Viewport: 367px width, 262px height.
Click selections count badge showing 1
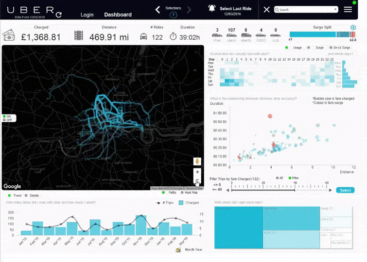(174, 15)
